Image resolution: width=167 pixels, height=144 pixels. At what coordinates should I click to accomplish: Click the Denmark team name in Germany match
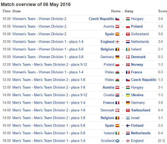(x=138, y=57)
